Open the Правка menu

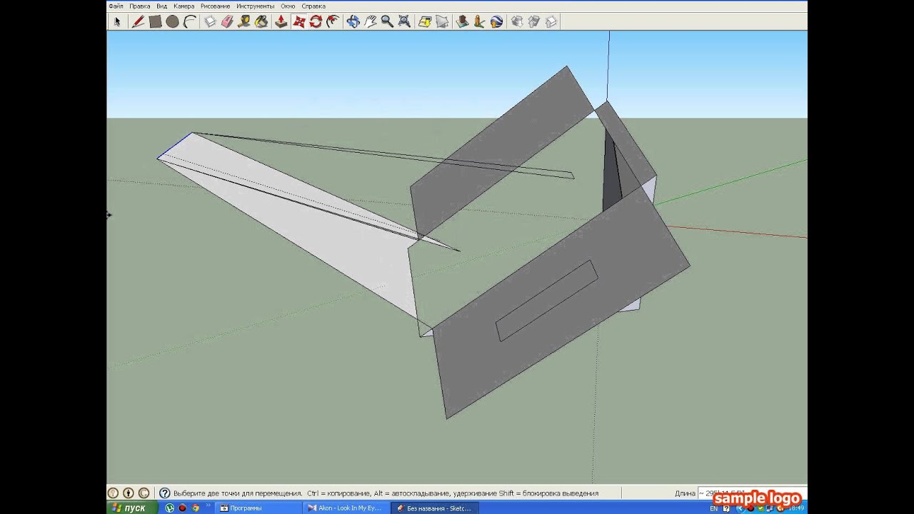139,6
